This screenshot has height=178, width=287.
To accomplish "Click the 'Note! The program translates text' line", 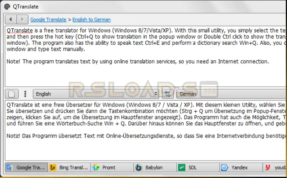I will (138, 61).
